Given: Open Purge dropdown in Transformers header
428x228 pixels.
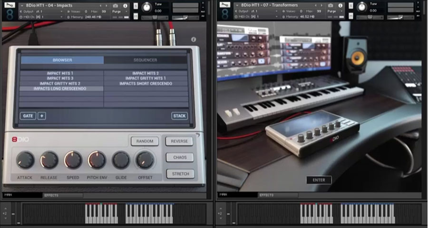Looking at the screenshot, I should (x=335, y=12).
